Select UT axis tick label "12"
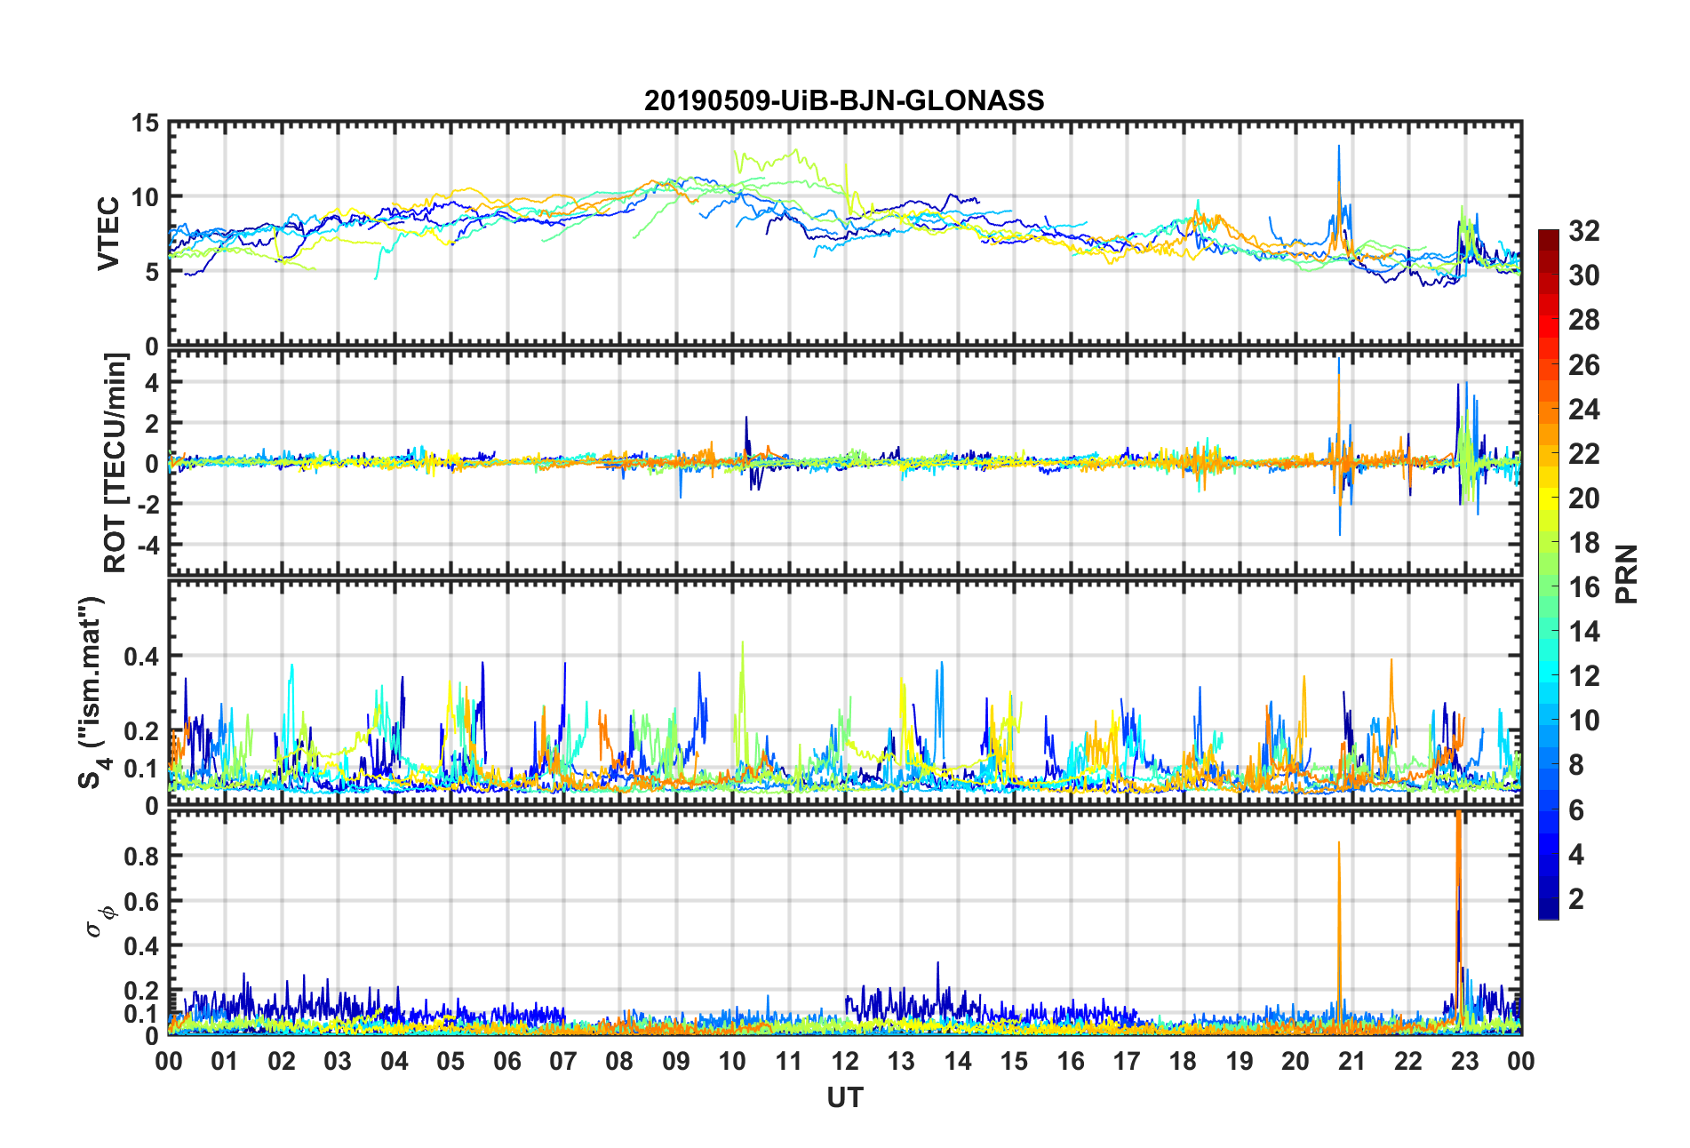 845,1061
